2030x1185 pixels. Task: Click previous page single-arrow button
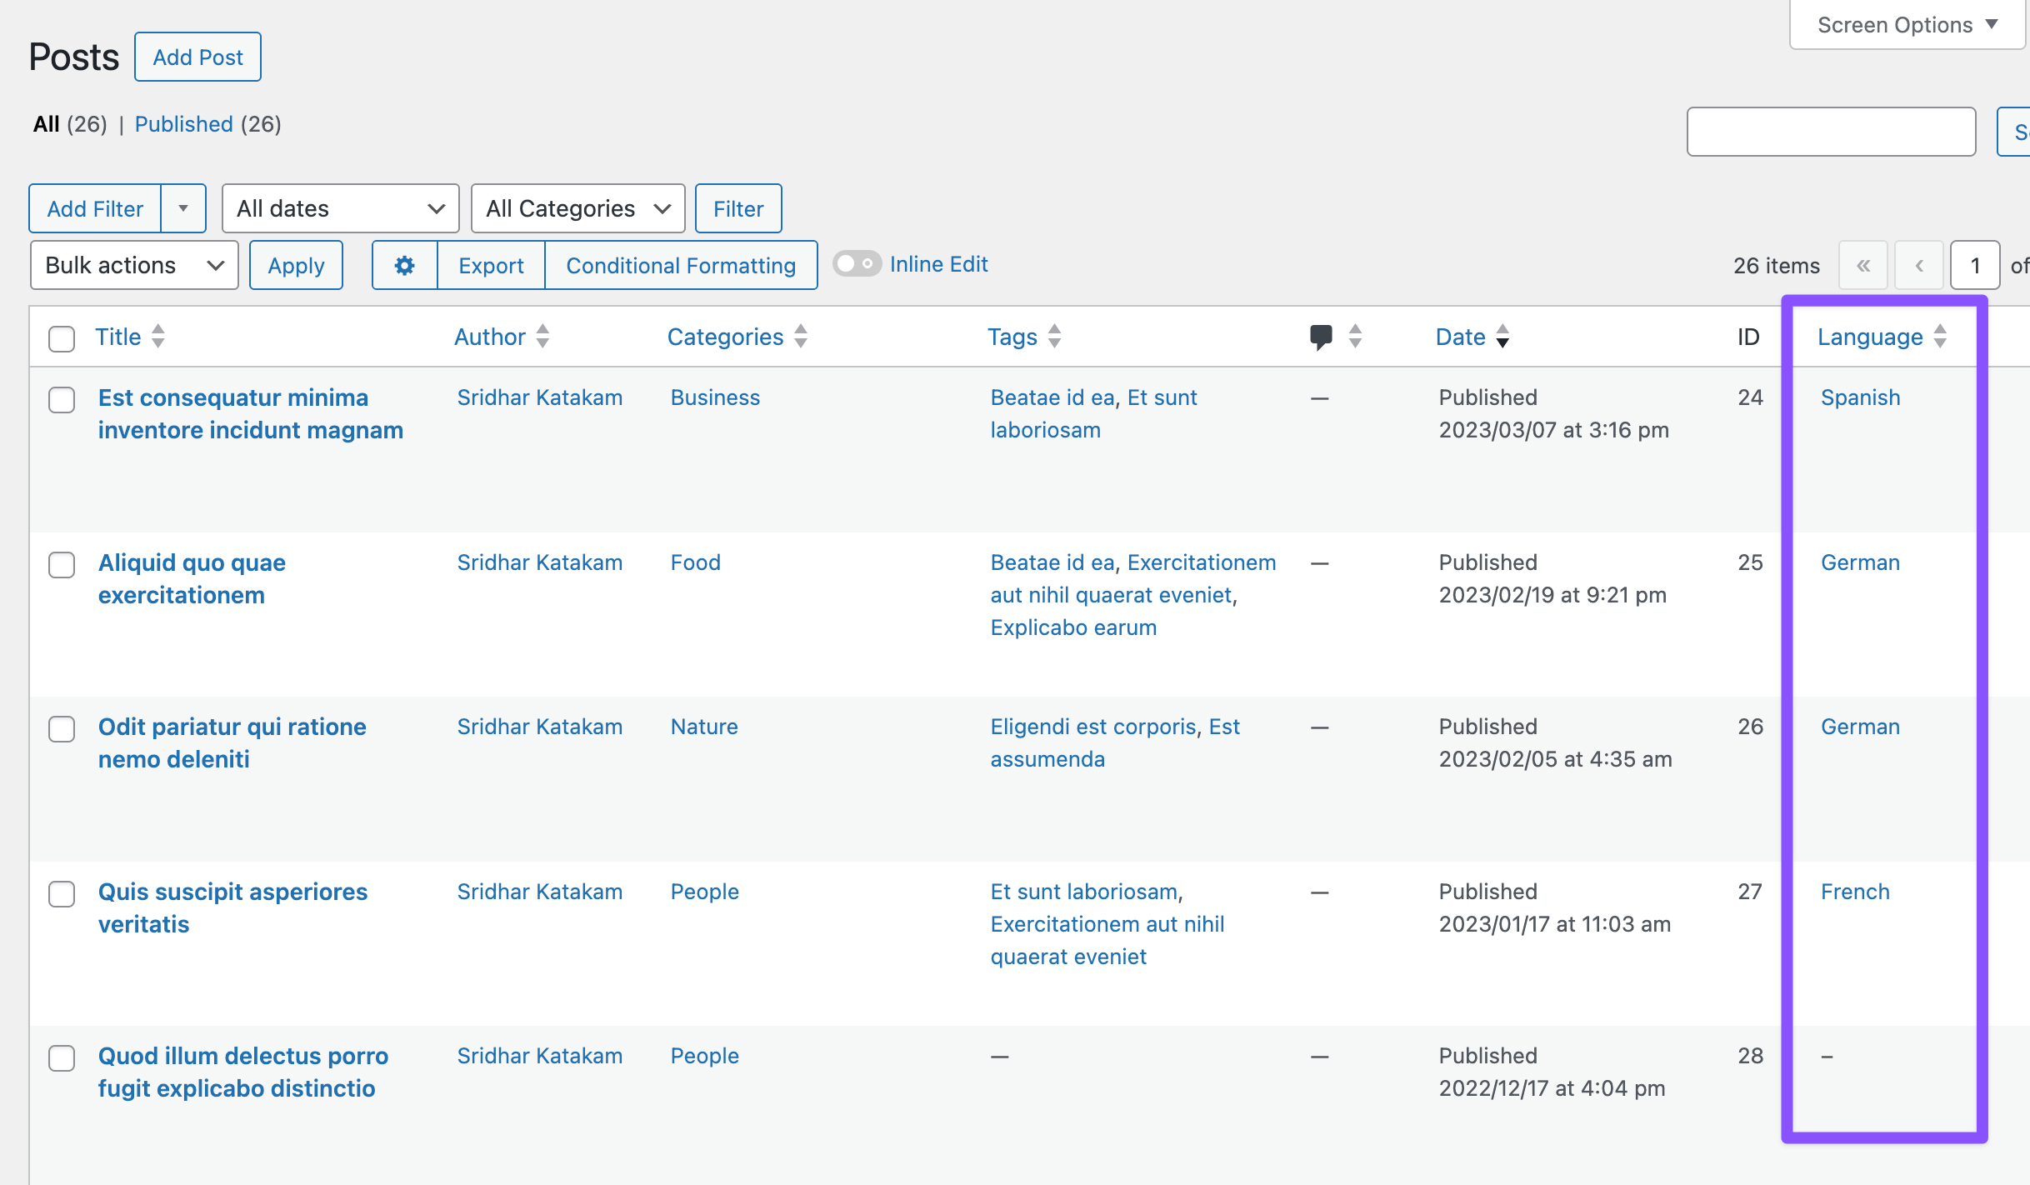[x=1919, y=265]
